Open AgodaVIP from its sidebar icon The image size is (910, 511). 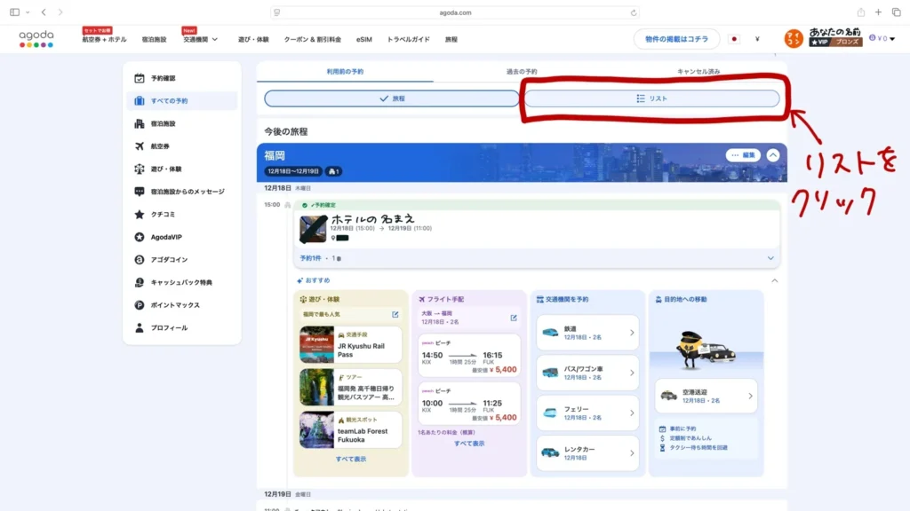point(138,234)
